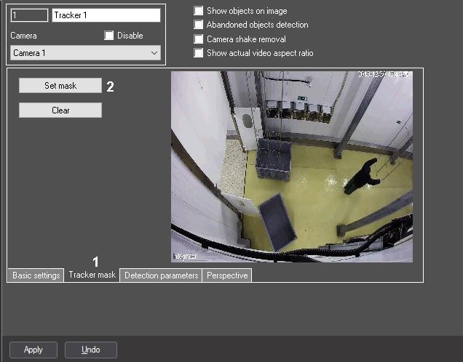Open Detection parameters tab
This screenshot has height=362, width=463.
(161, 275)
